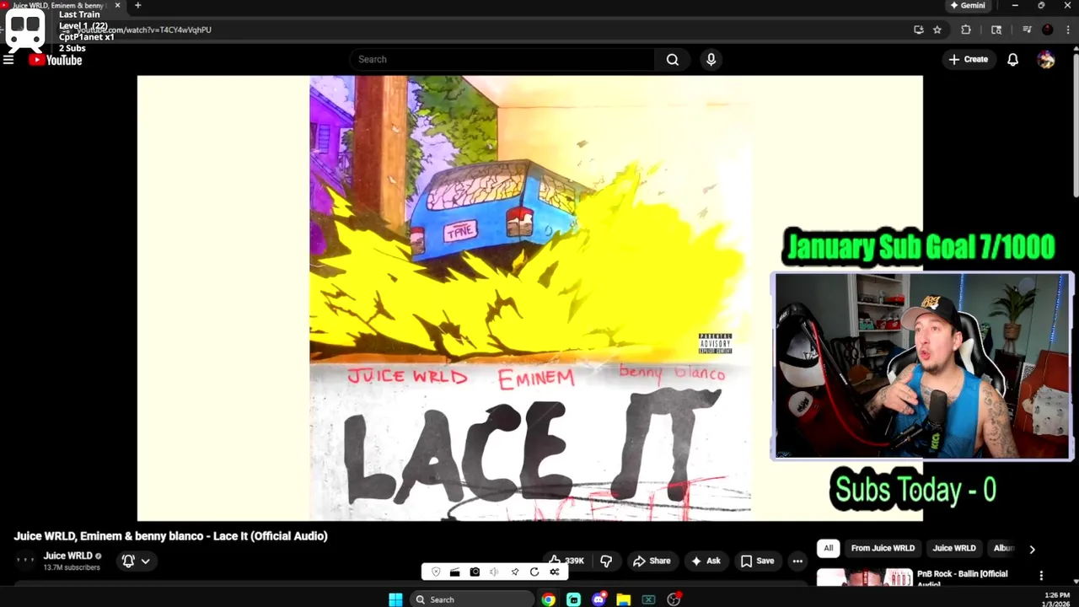Open a new browser tab
The image size is (1079, 607).
click(137, 5)
